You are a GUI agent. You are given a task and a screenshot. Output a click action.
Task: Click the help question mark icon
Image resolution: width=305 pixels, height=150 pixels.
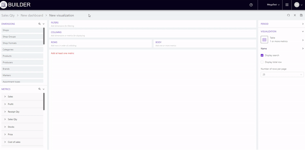pyautogui.click(x=251, y=5)
